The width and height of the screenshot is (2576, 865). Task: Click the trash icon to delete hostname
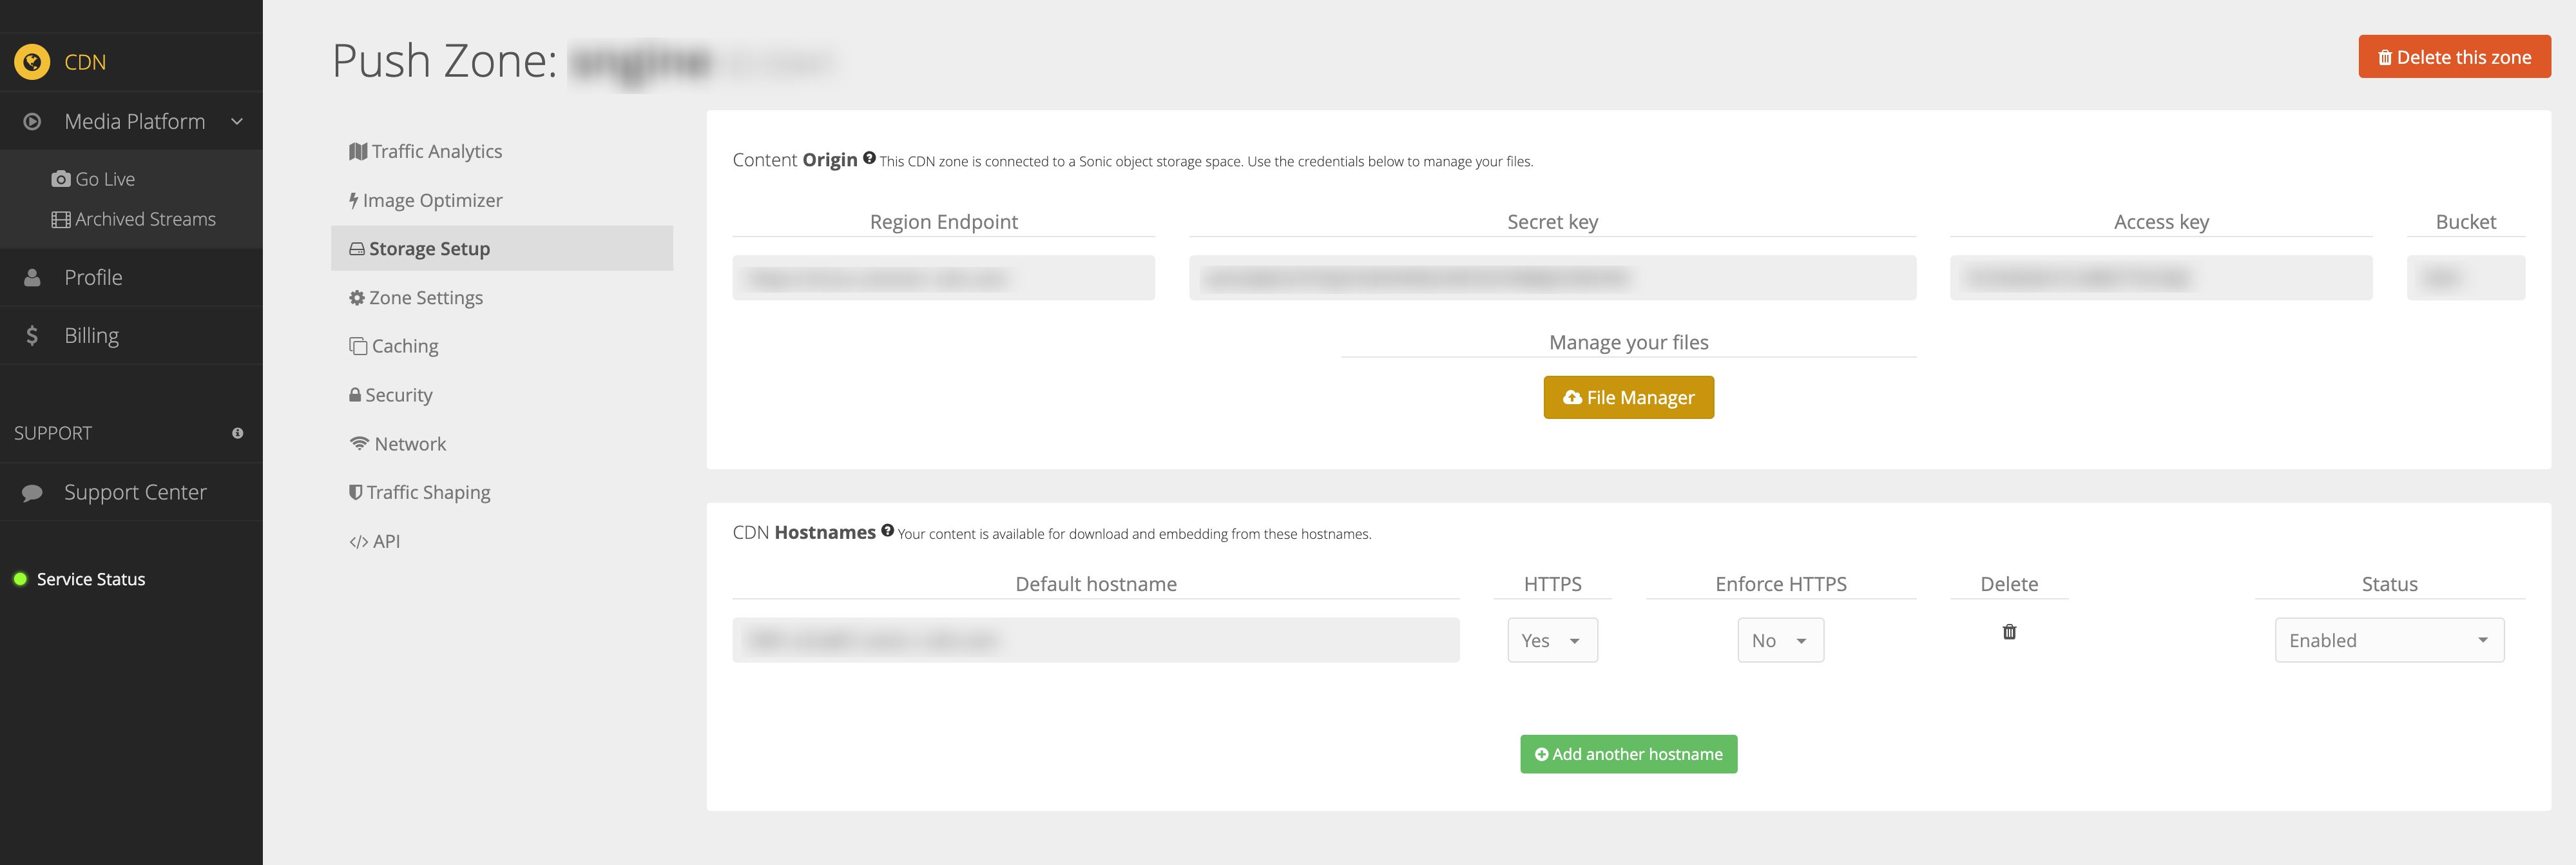(x=2009, y=632)
